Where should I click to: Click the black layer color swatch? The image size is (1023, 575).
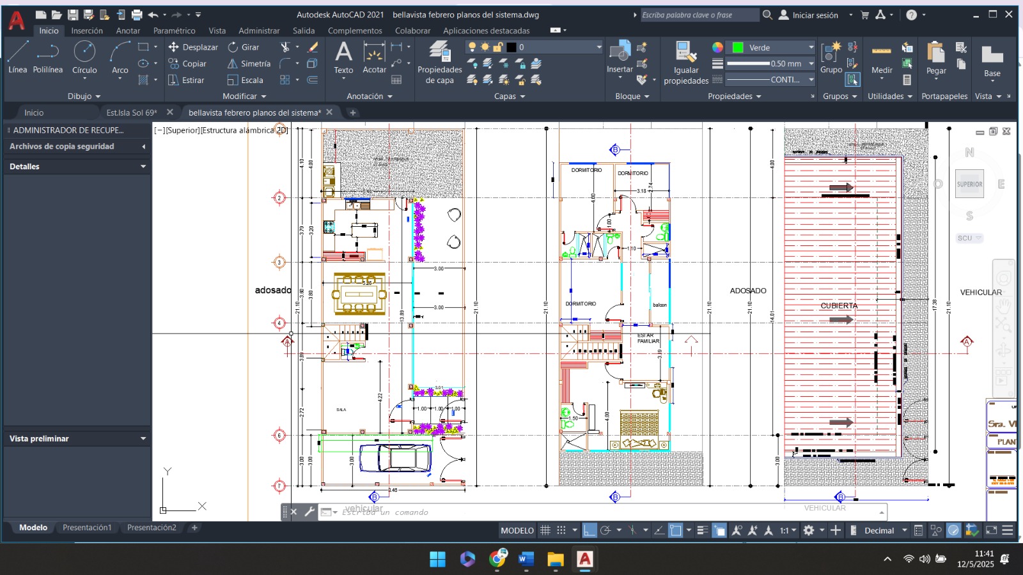coord(511,47)
